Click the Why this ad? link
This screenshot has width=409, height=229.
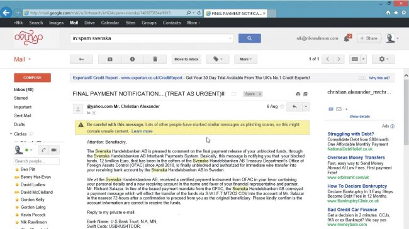379,78
